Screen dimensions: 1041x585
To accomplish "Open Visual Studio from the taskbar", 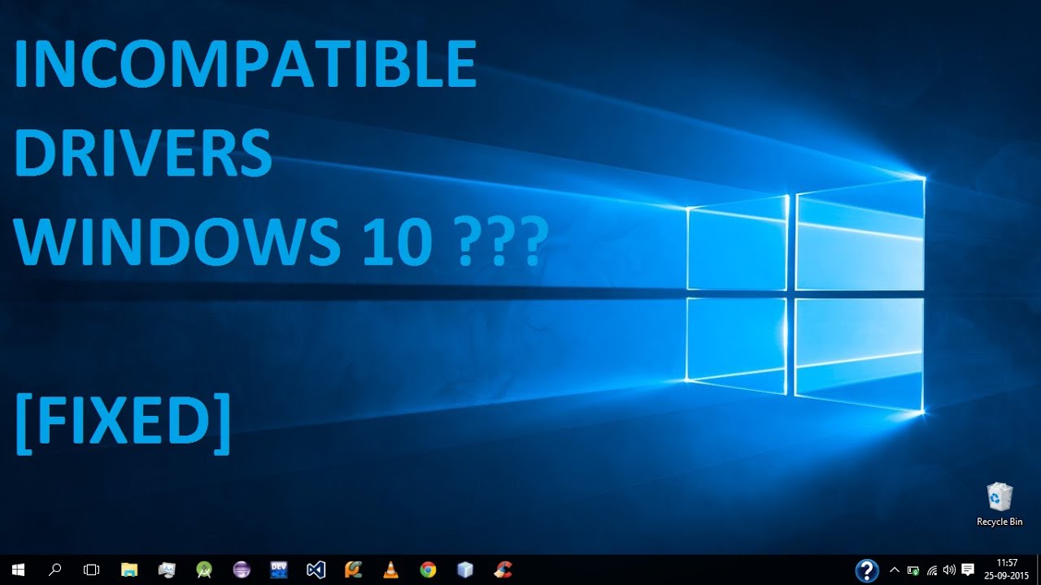I will point(316,570).
